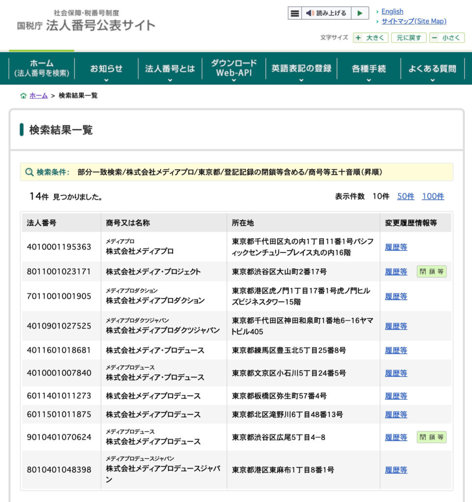Follow the ホーム breadcrumb link
472x502 pixels.
tap(38, 96)
